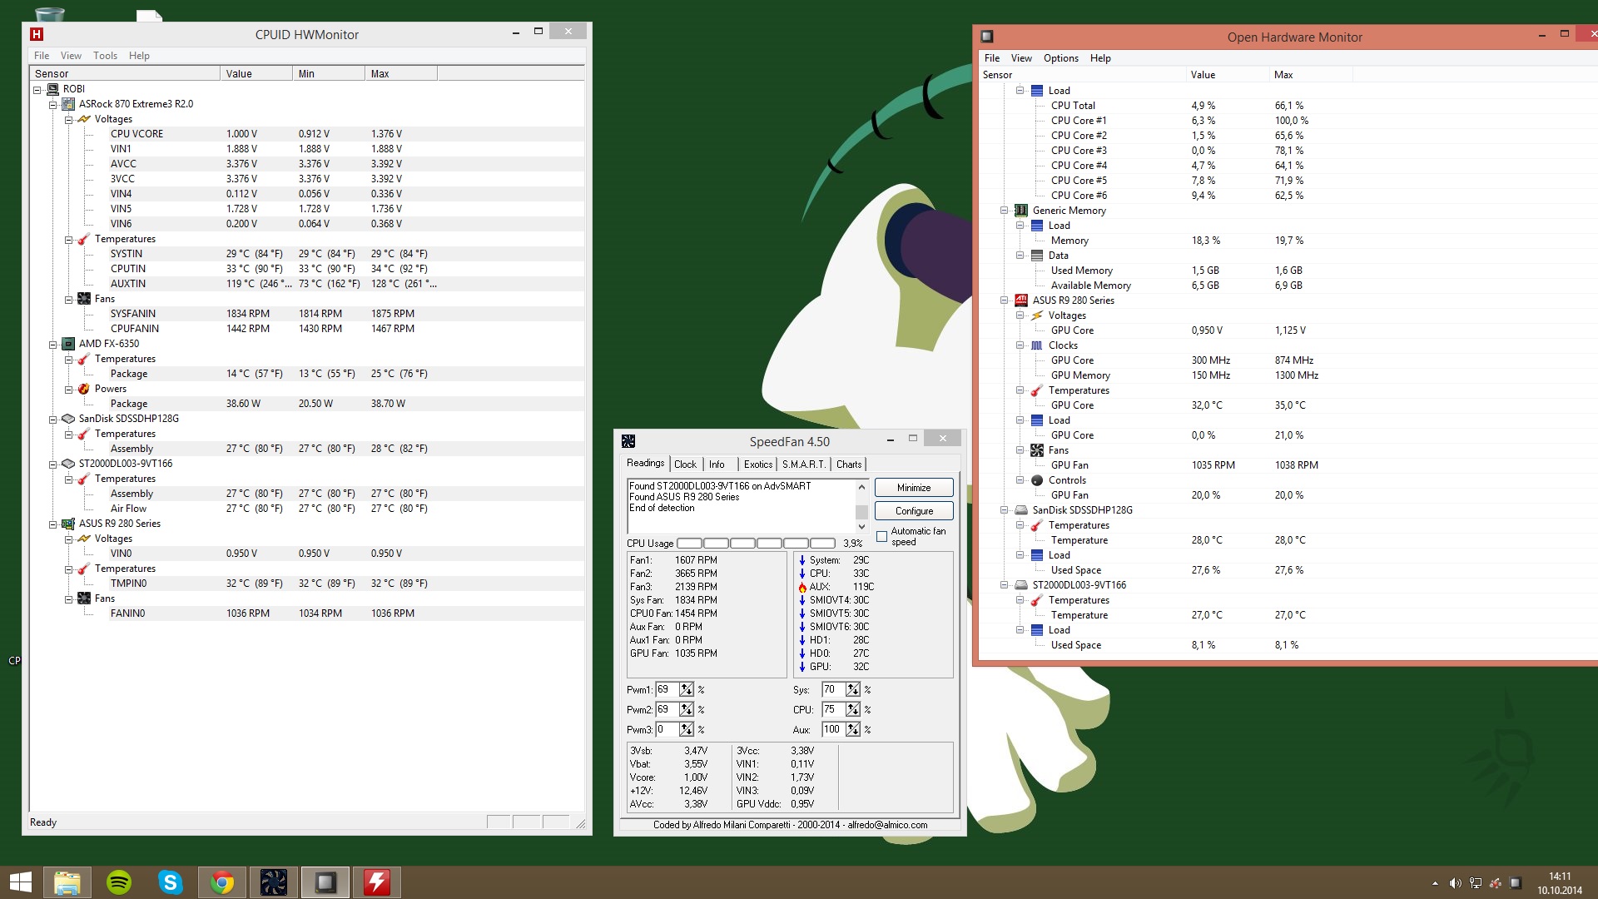
Task: Collapse the ASRock 870 Extreme3 R2.0 node
Action: click(53, 104)
